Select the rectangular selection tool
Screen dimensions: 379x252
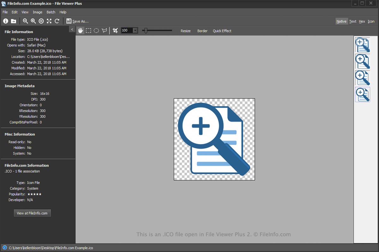coord(88,31)
